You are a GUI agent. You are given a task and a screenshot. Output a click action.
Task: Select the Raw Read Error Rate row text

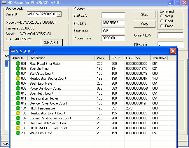point(45,64)
